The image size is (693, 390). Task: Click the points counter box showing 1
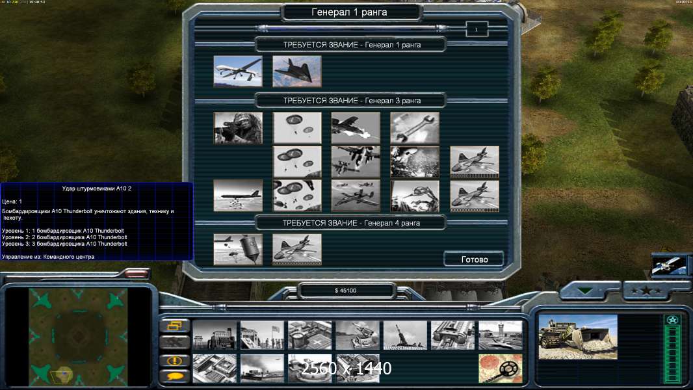477,30
